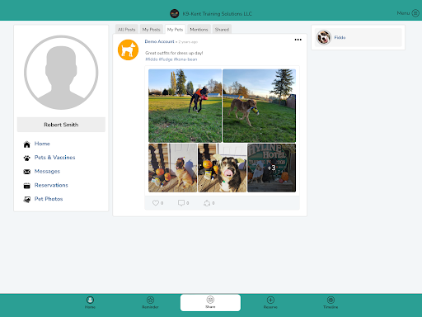This screenshot has width=422, height=317.
Task: Open Pets & Vaccines in sidebar
Action: 54,158
